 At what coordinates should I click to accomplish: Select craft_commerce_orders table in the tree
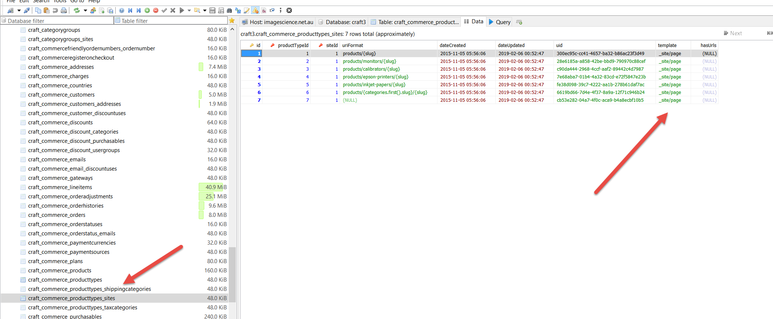57,215
